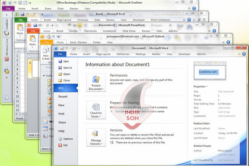The image size is (249, 166).
Task: Click the Mail envelope icon in Outlook navigation
Action: pos(45,122)
